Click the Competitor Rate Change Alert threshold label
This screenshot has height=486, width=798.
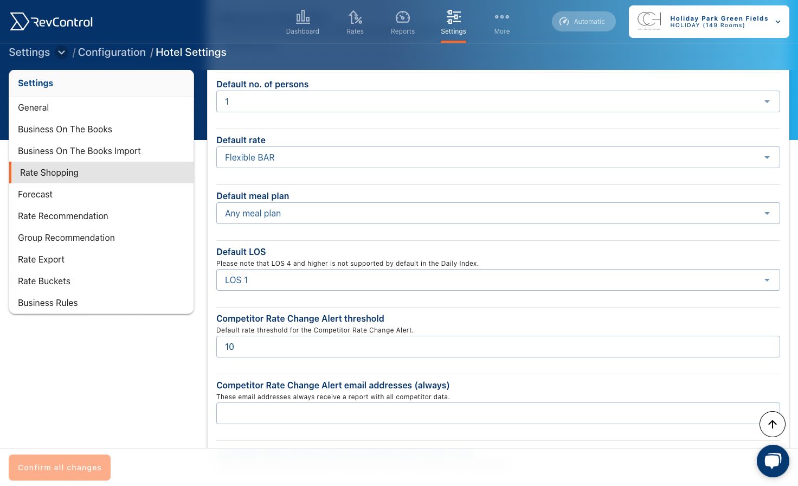pyautogui.click(x=300, y=318)
